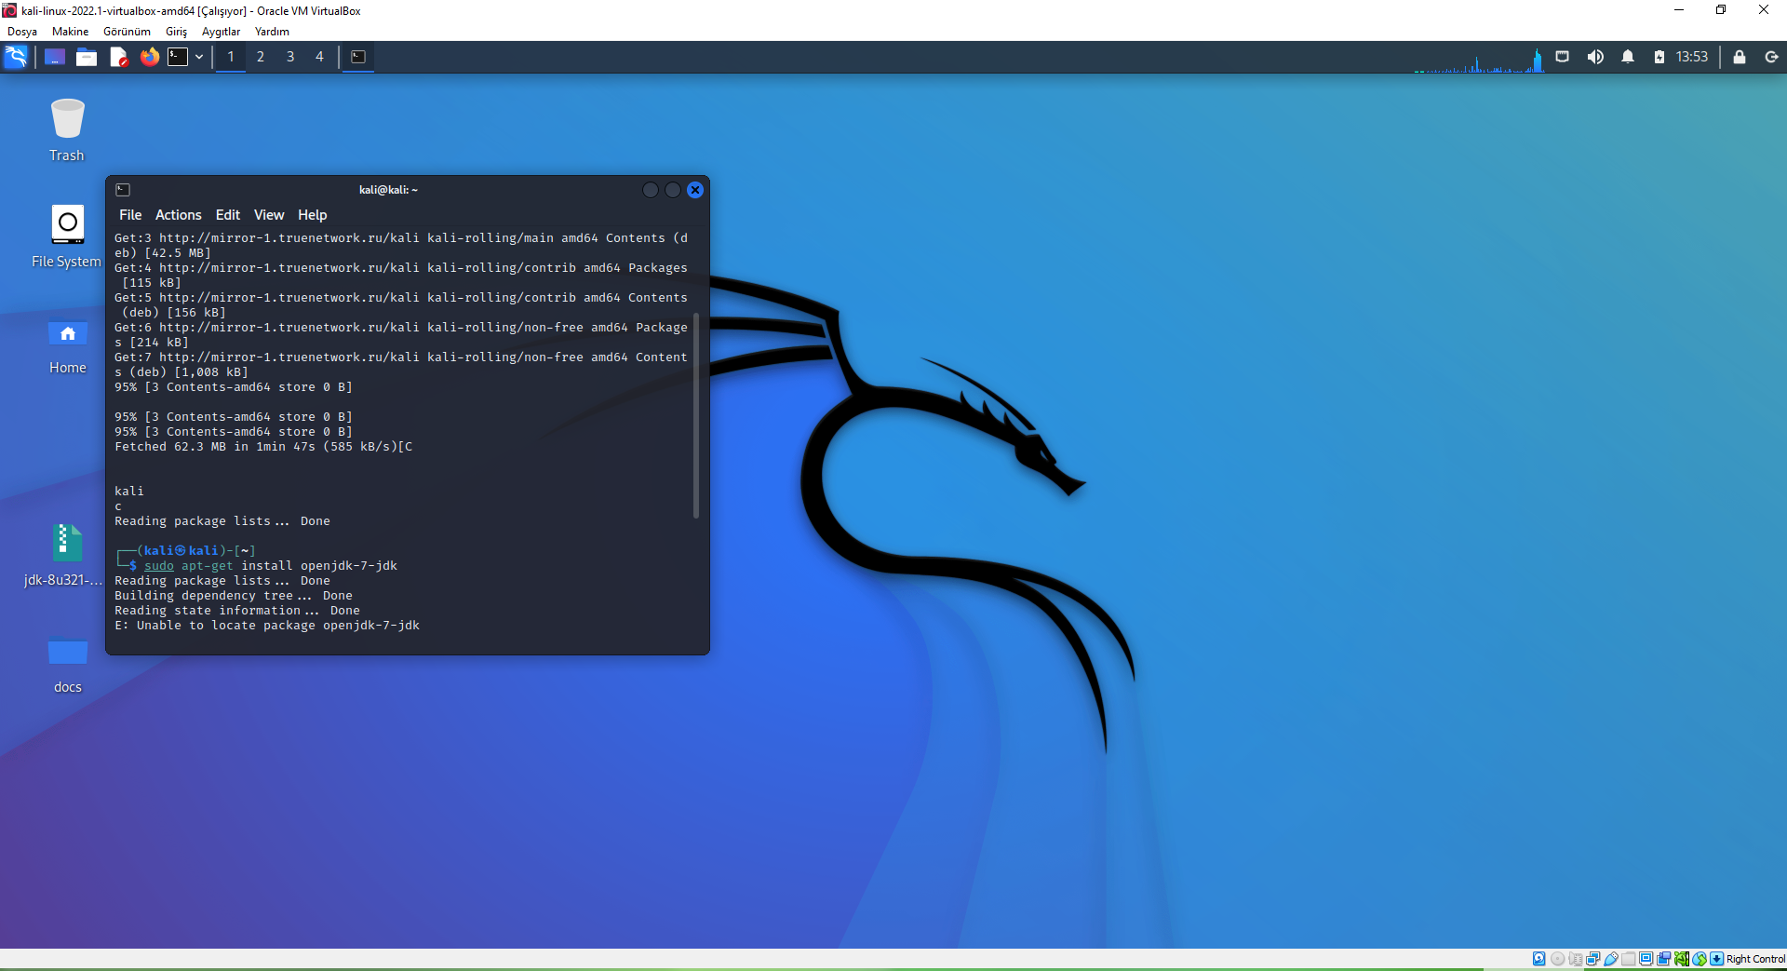Screen dimensions: 1787x971
Task: Open the VirtualBox Görünüm menu
Action: pyautogui.click(x=127, y=32)
